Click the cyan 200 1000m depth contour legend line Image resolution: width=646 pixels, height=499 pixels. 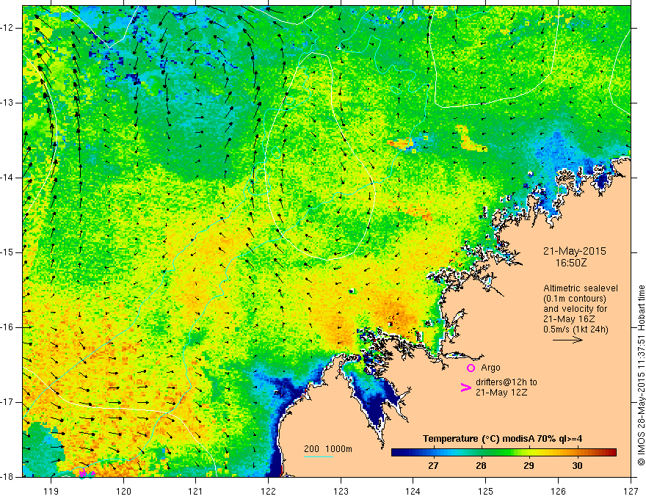(x=319, y=456)
